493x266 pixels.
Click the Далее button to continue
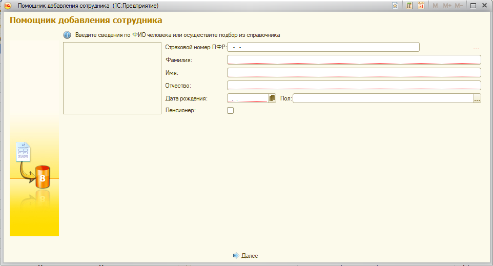pos(245,255)
